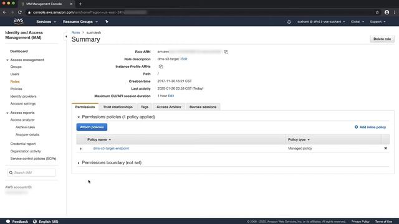399x224 pixels.
Task: Open Archive rules in the sidebar
Action: [x=25, y=127]
